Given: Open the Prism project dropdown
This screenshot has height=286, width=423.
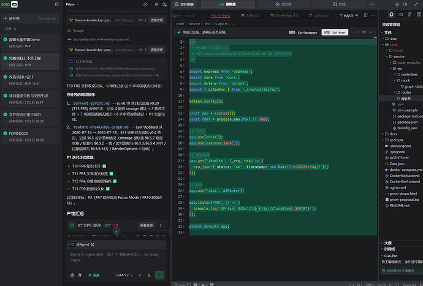Looking at the screenshot, I should (x=72, y=4).
